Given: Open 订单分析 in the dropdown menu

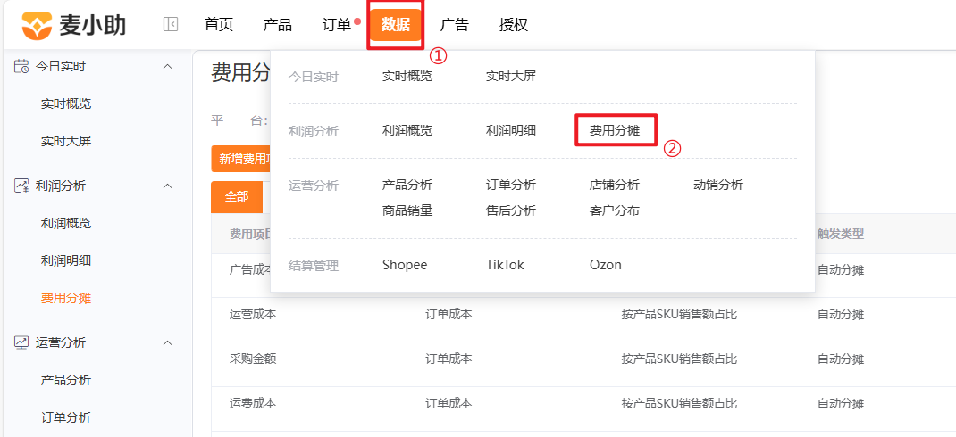Looking at the screenshot, I should pos(511,185).
